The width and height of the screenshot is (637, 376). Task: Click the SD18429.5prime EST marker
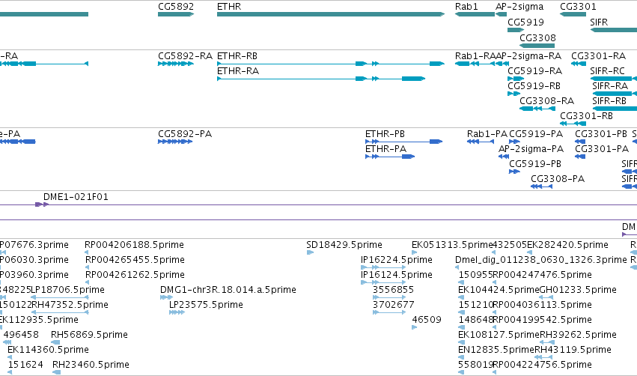tap(310, 252)
